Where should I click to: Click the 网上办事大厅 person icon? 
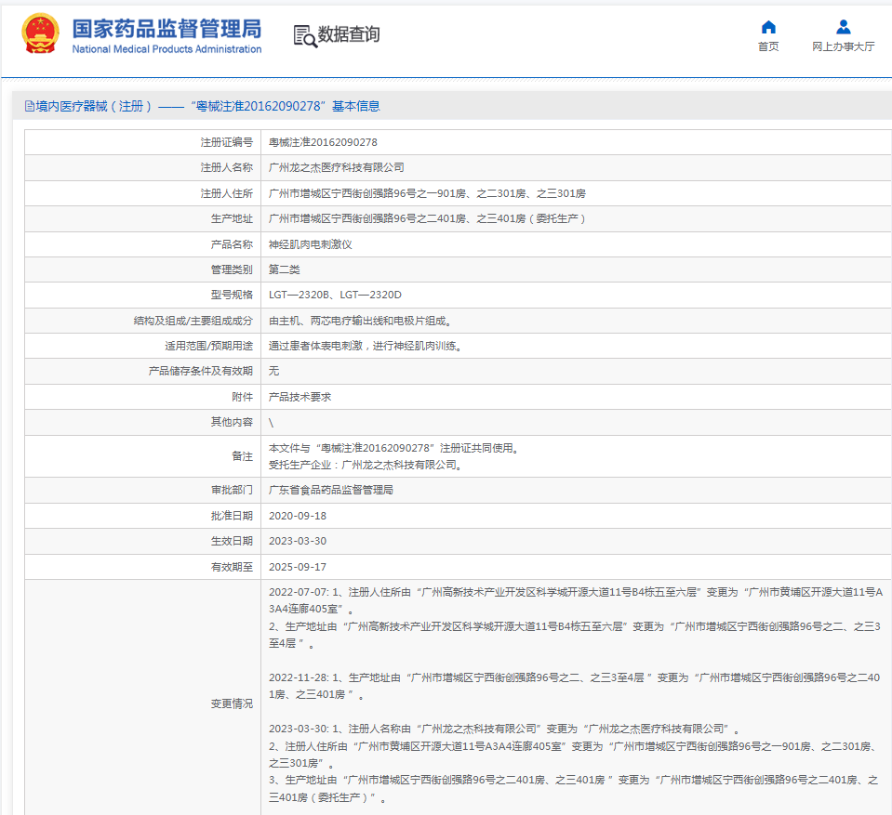(x=843, y=27)
